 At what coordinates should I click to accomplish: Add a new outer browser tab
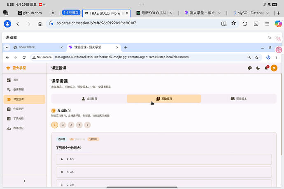click(278, 13)
